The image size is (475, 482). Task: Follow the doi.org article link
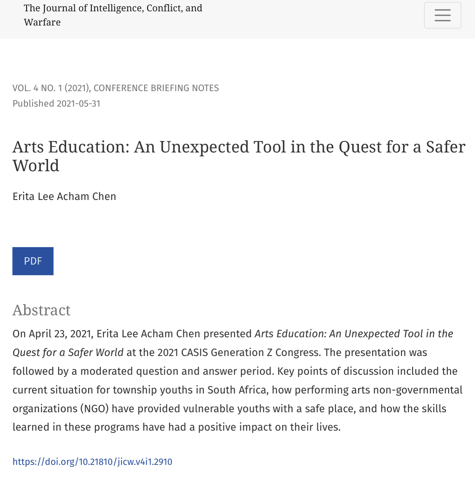[92, 462]
